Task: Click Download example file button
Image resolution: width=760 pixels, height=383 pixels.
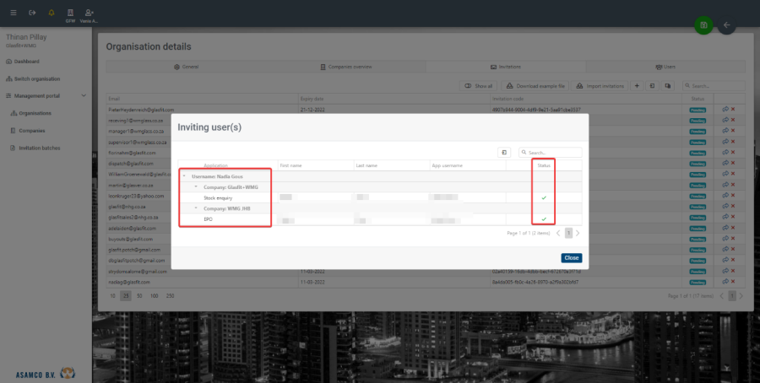Action: pos(535,86)
